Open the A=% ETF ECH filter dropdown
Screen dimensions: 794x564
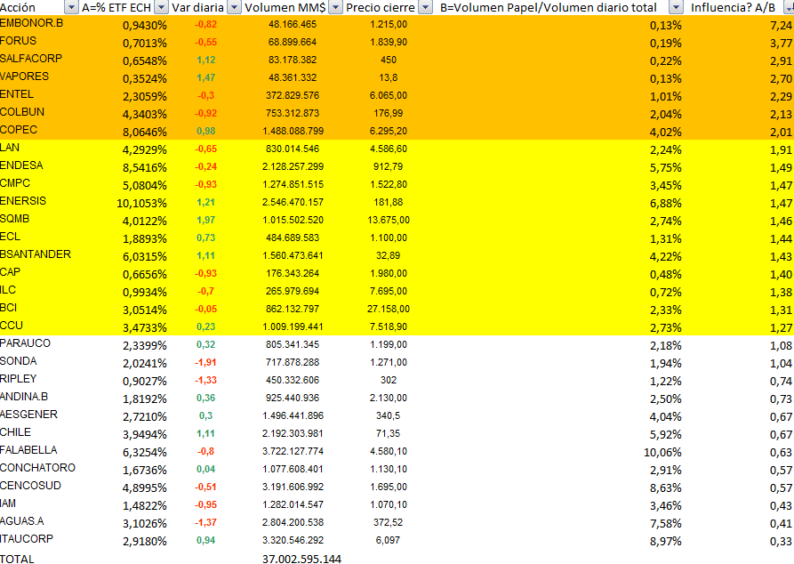tap(161, 8)
